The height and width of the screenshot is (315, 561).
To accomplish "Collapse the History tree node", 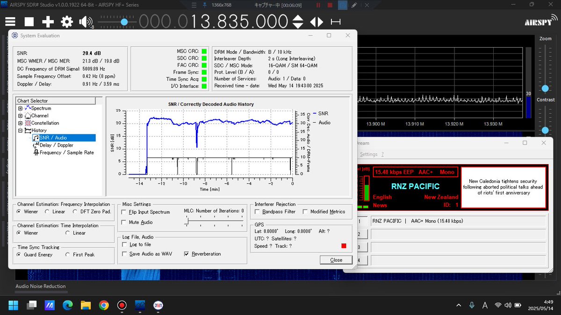I will point(21,131).
